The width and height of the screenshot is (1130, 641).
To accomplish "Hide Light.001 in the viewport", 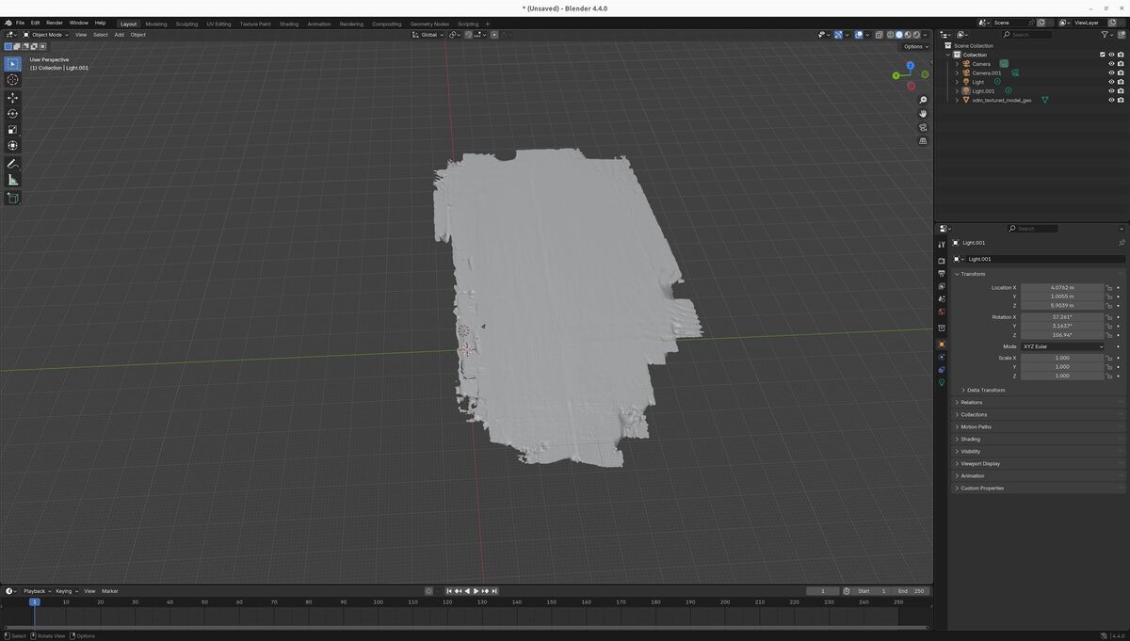I will (1111, 90).
